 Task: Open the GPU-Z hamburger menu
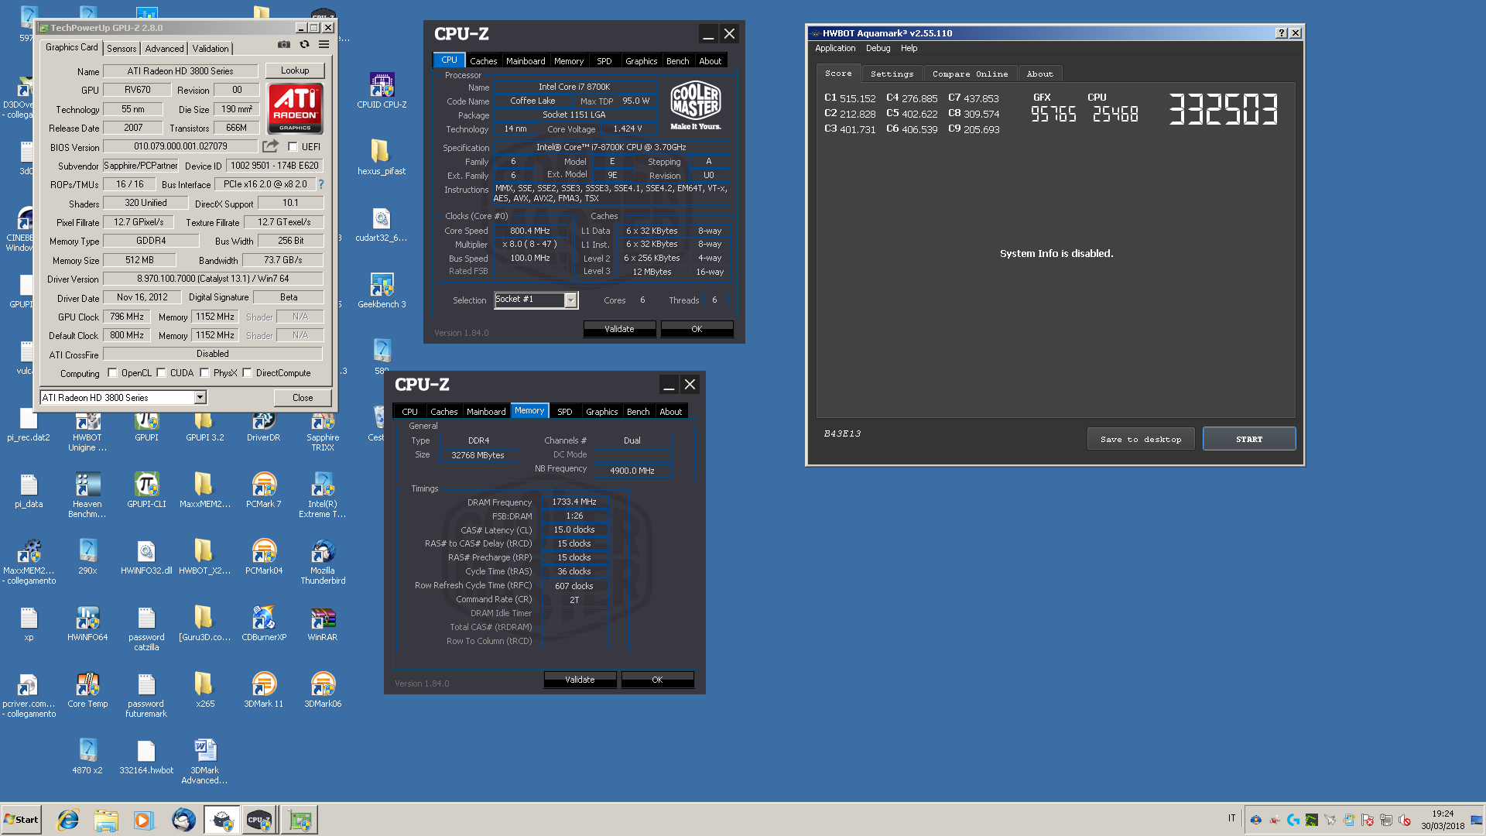coord(324,45)
